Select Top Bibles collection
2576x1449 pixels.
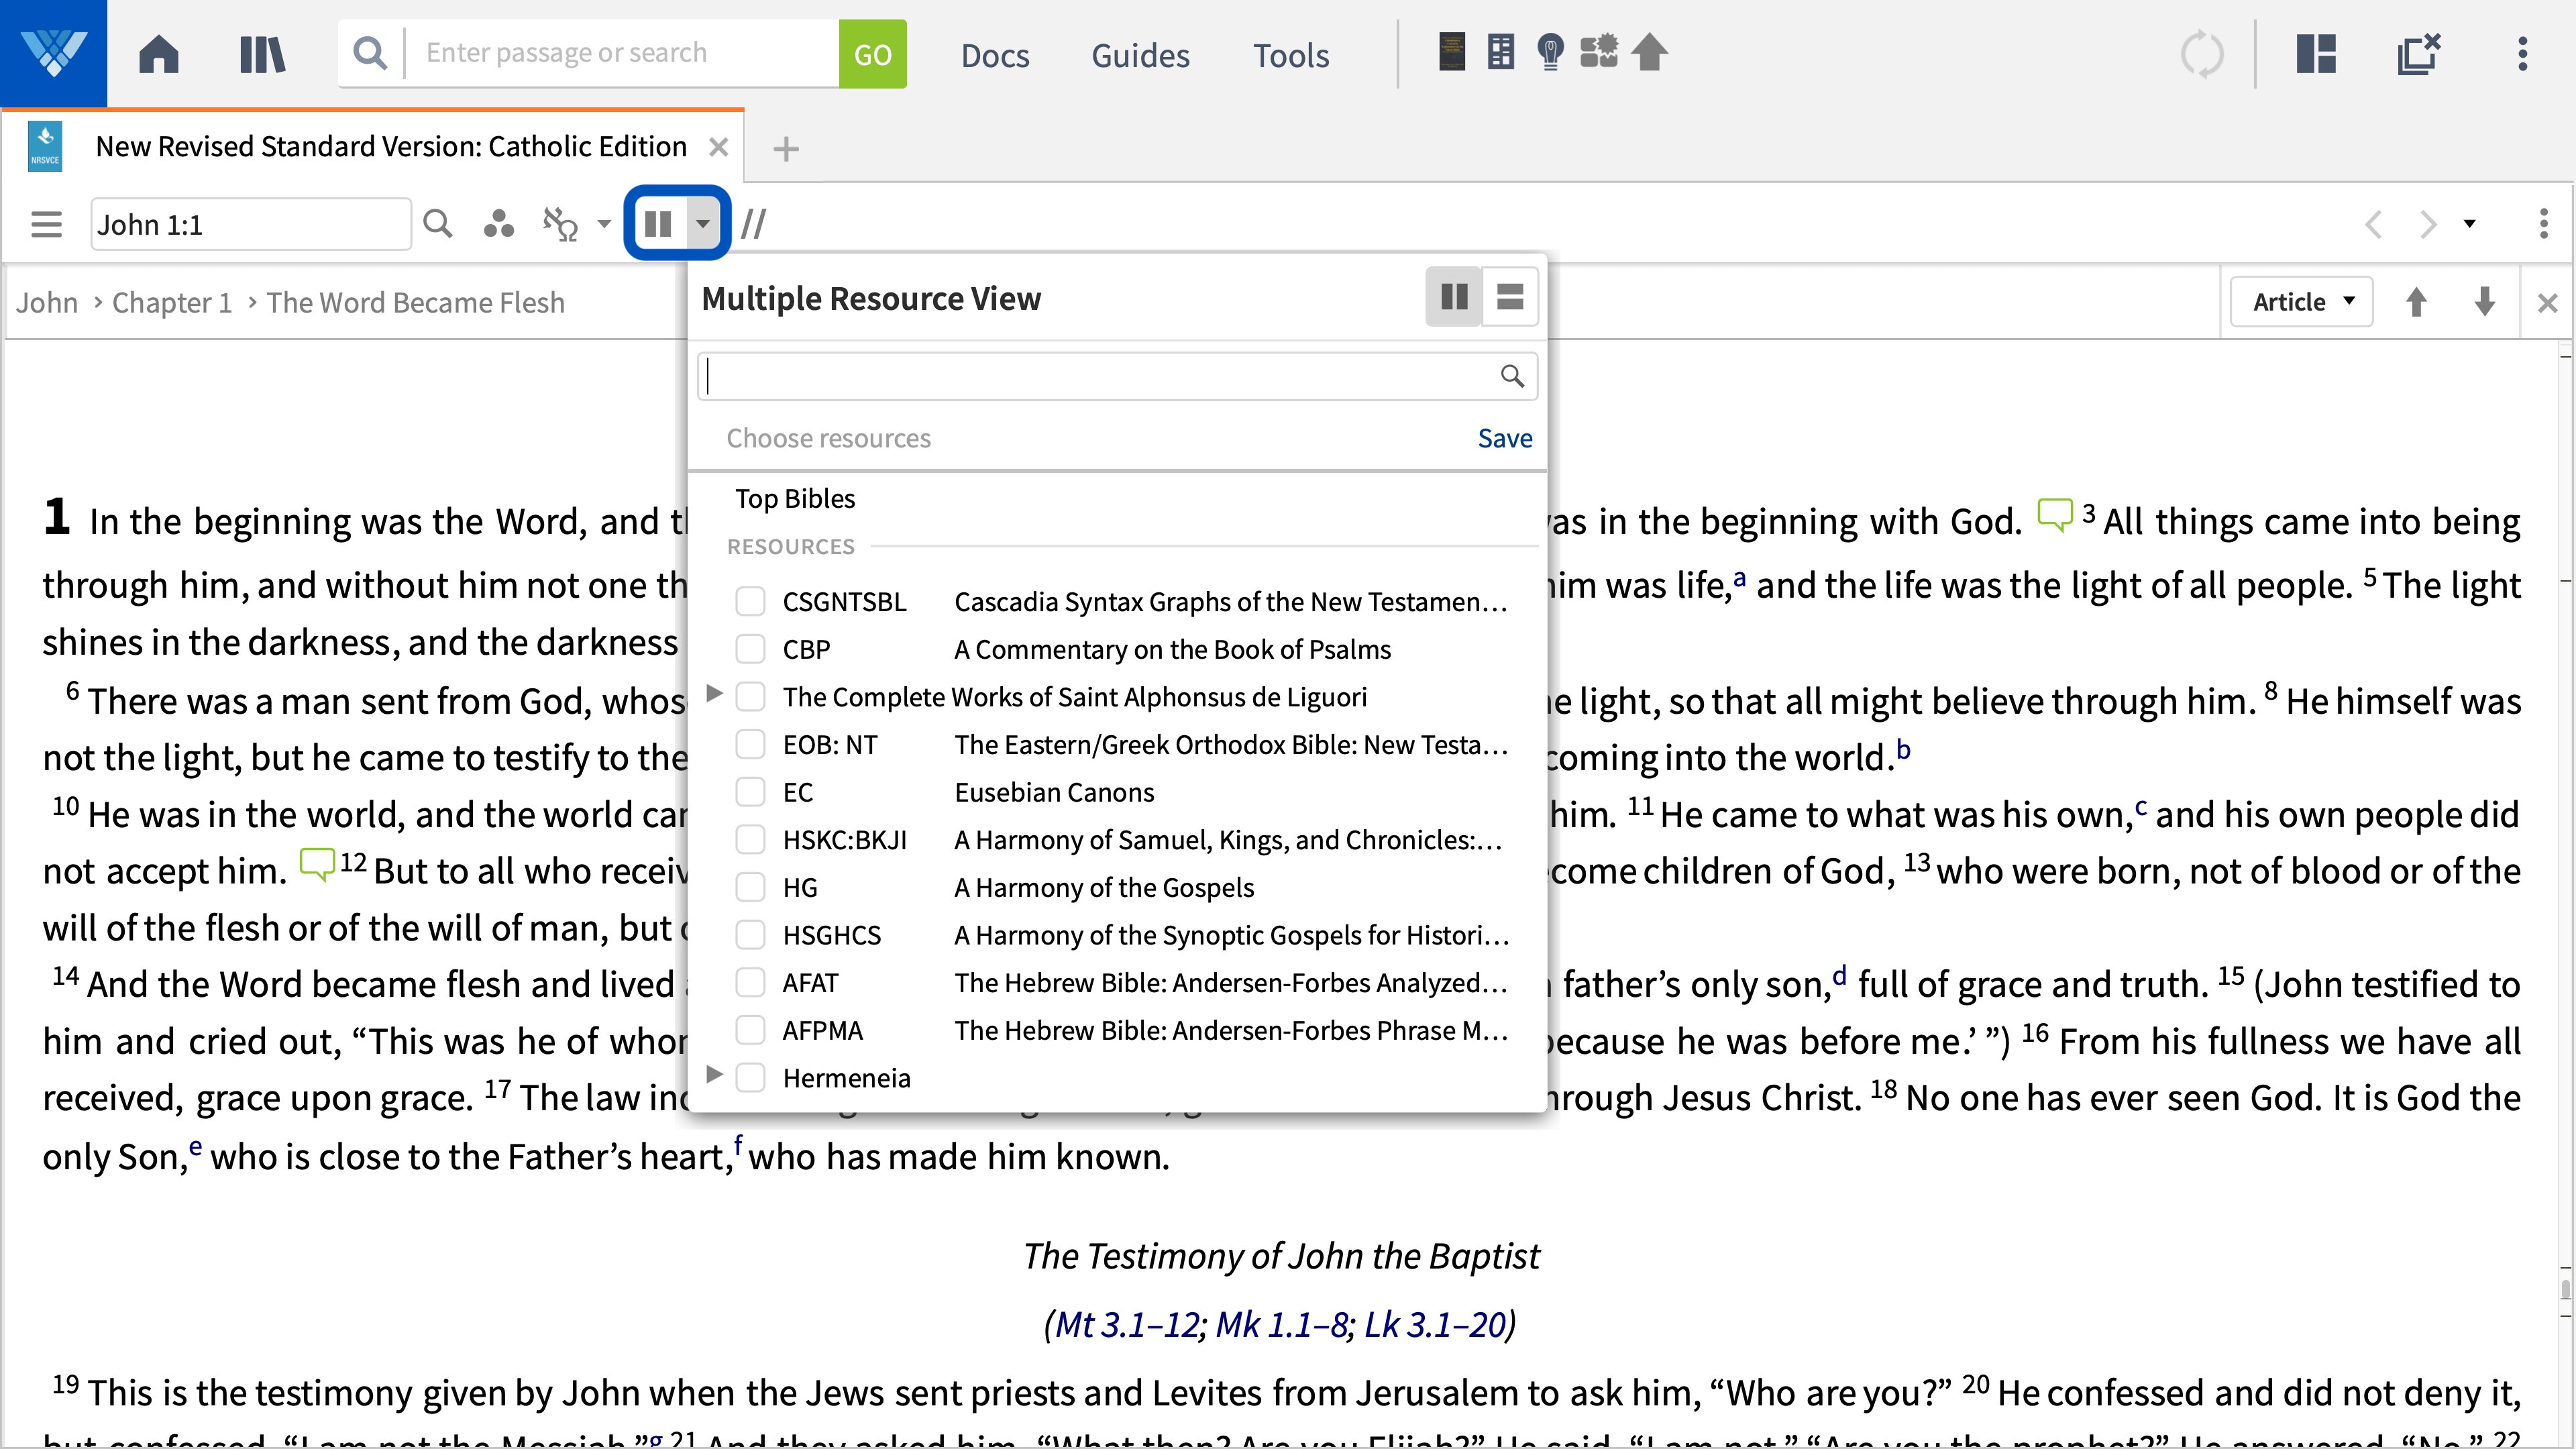[795, 498]
